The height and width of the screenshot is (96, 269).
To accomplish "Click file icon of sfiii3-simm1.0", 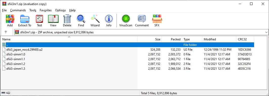I will click(x=4, y=54).
